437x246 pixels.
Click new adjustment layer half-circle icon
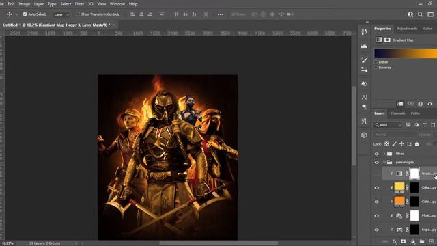pos(412,241)
